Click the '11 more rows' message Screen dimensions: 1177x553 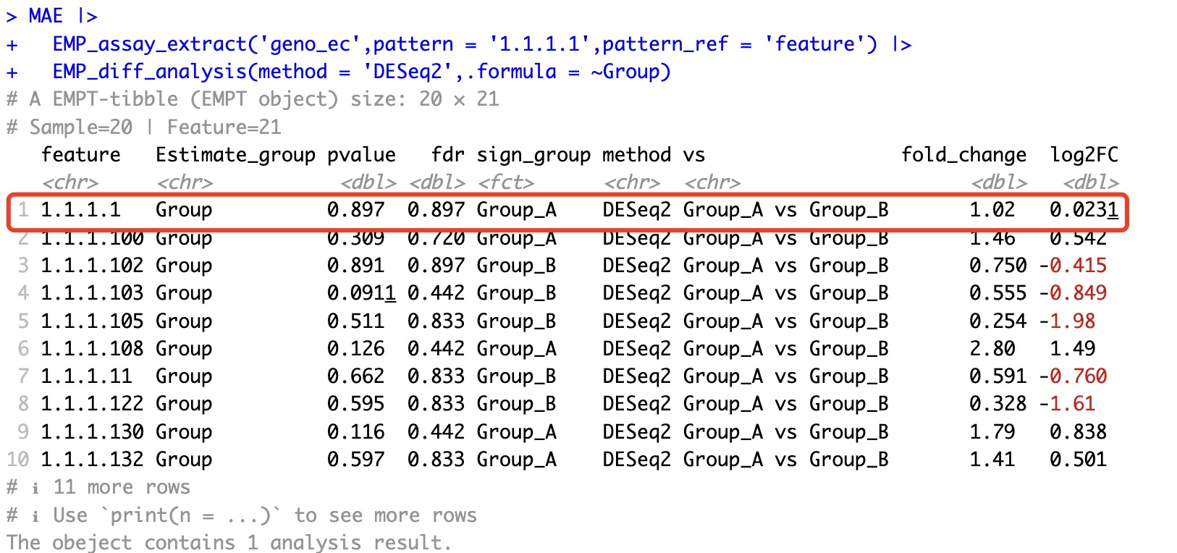(121, 487)
